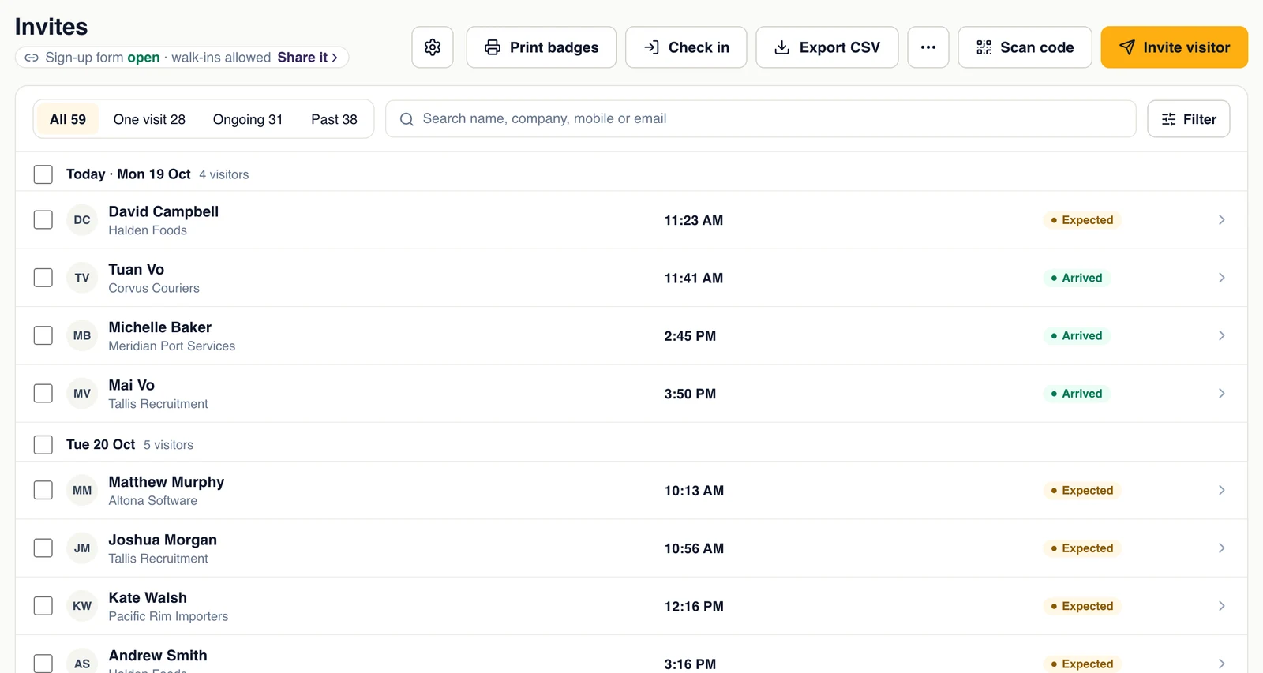Expand Matthew Murphy's row chevron
The image size is (1263, 673).
pos(1221,490)
